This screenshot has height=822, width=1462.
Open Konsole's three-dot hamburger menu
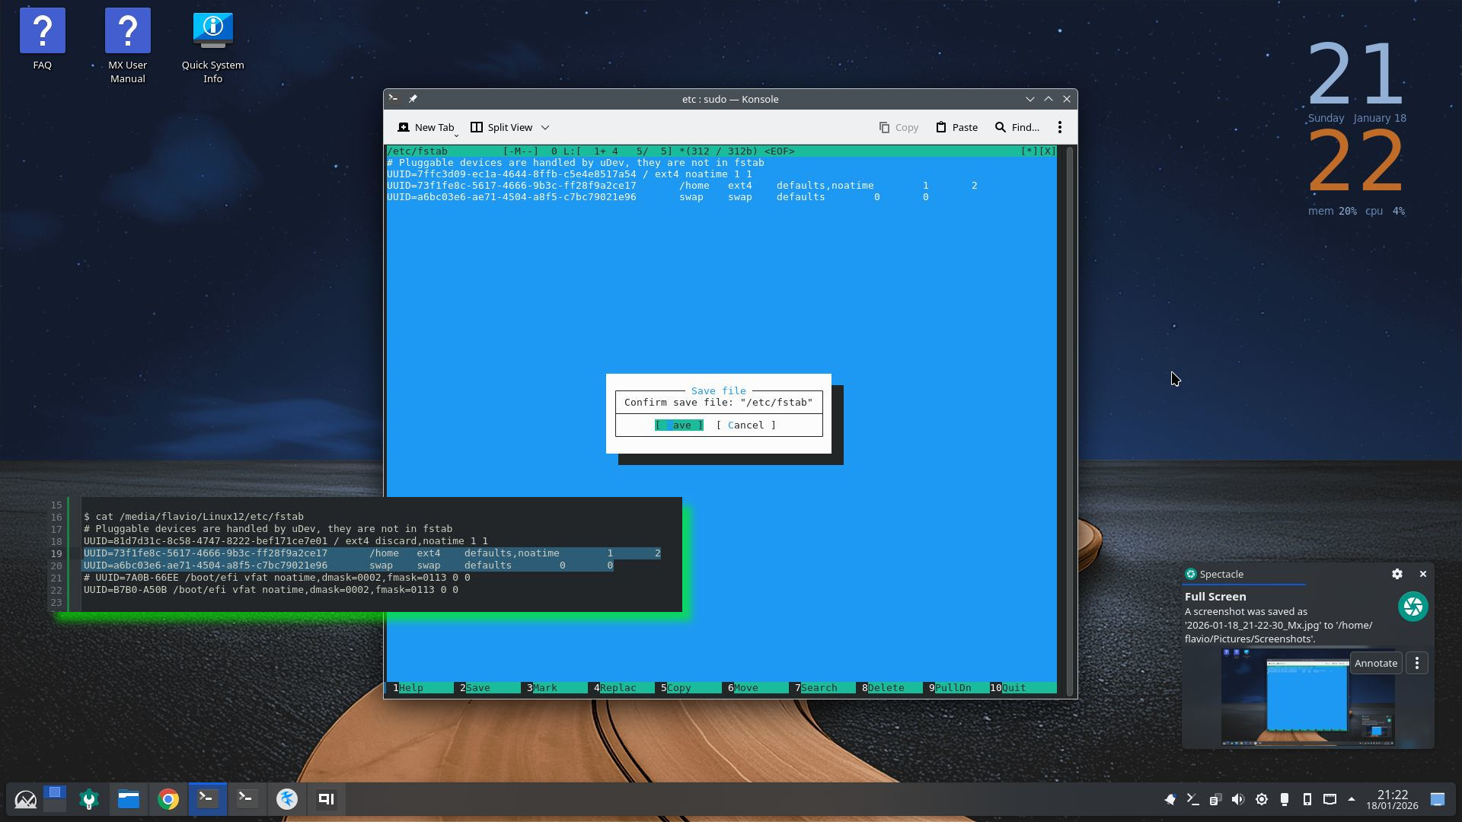[1059, 127]
